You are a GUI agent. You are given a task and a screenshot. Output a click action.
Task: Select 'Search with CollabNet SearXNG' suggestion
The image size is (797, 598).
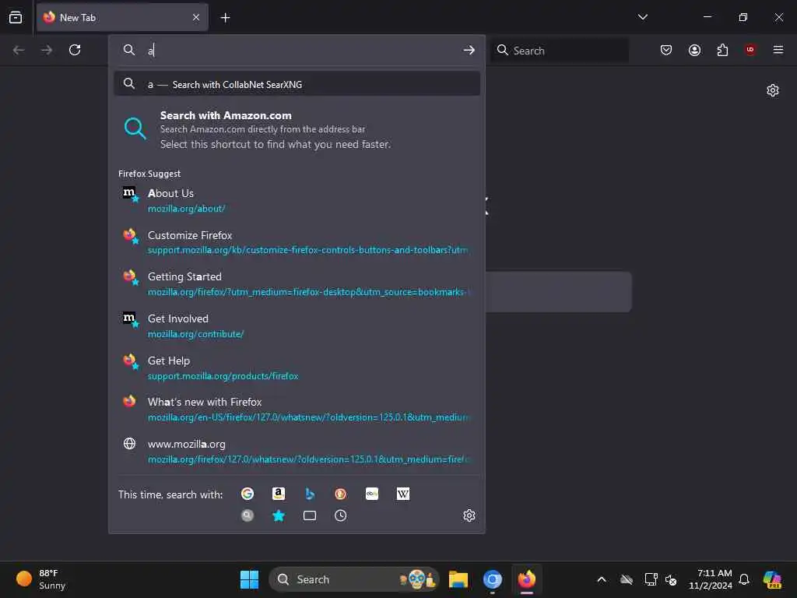(297, 84)
